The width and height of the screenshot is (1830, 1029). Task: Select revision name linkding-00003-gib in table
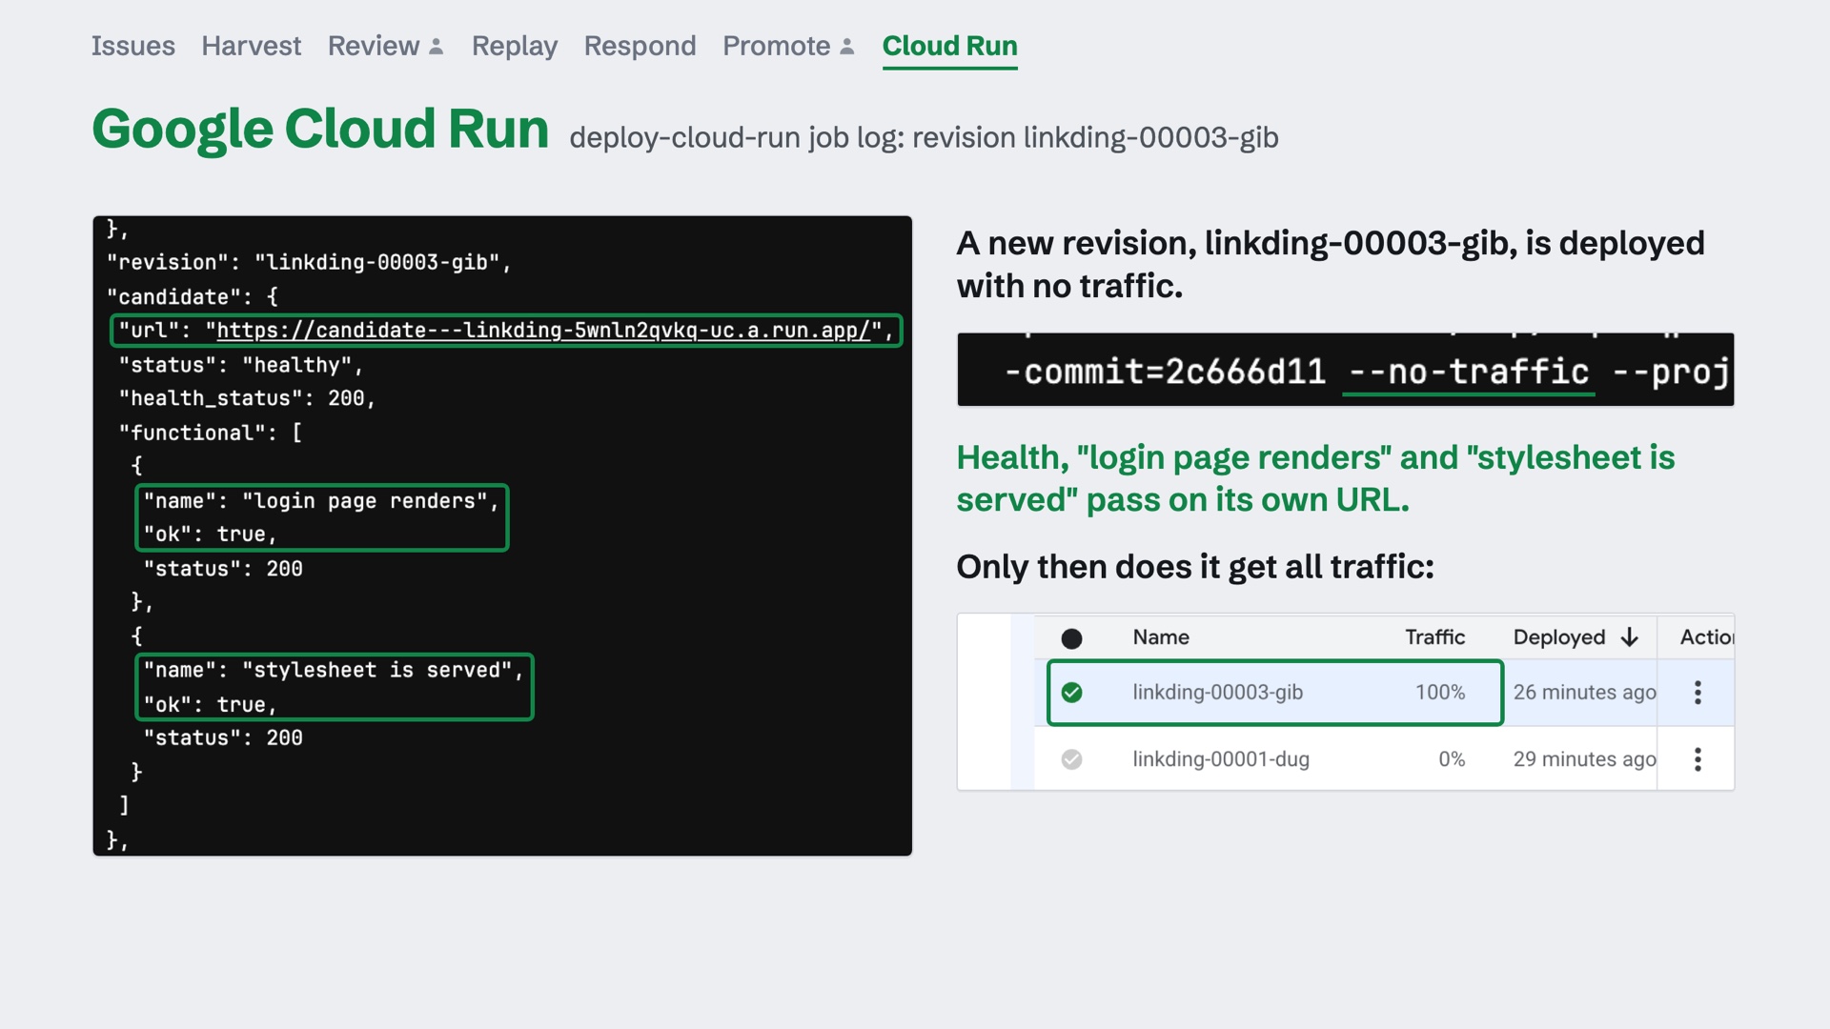click(x=1217, y=693)
